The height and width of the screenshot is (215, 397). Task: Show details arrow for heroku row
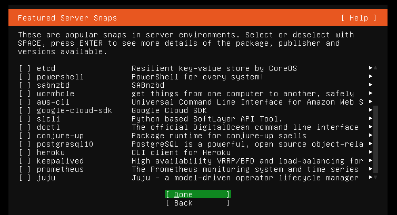click(371, 152)
